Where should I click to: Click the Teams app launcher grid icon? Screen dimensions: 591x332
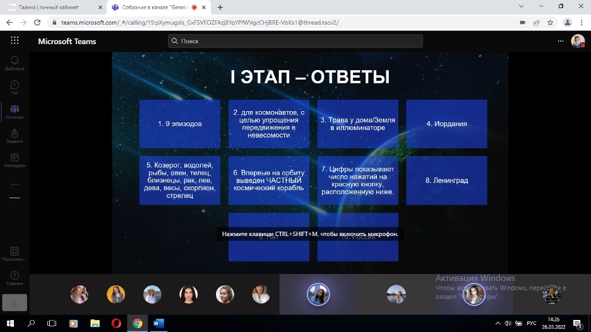(15, 41)
